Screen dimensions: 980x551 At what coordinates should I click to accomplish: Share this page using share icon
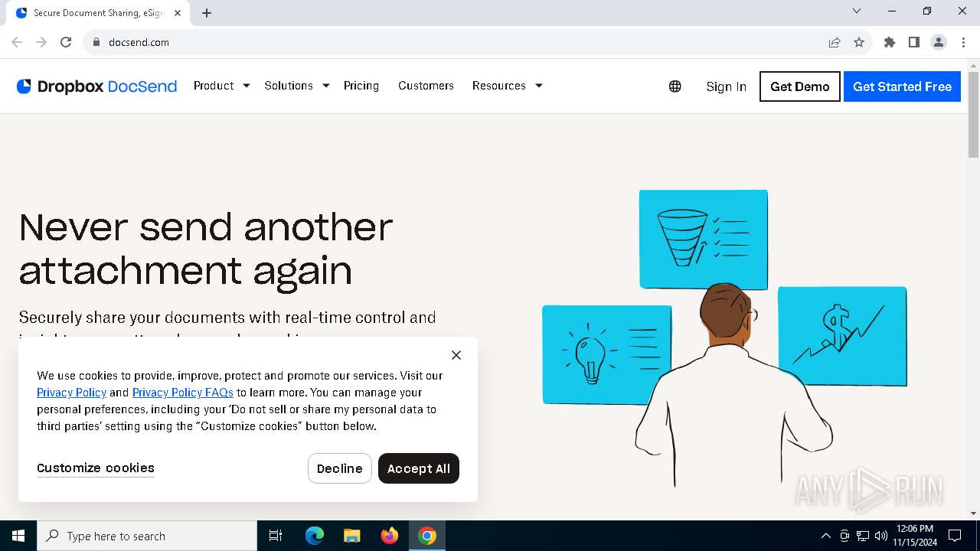click(835, 42)
